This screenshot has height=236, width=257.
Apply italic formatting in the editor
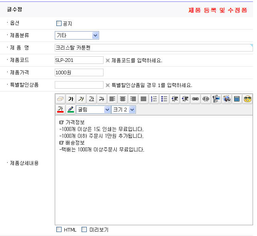pos(81,99)
